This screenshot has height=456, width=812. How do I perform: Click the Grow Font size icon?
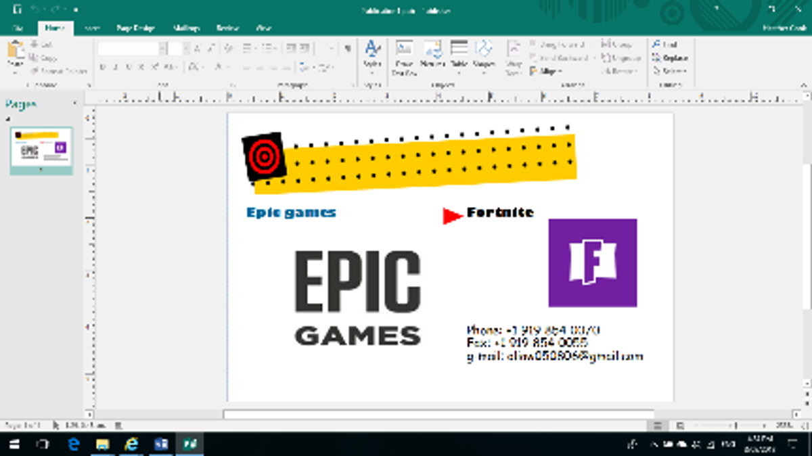pos(197,49)
